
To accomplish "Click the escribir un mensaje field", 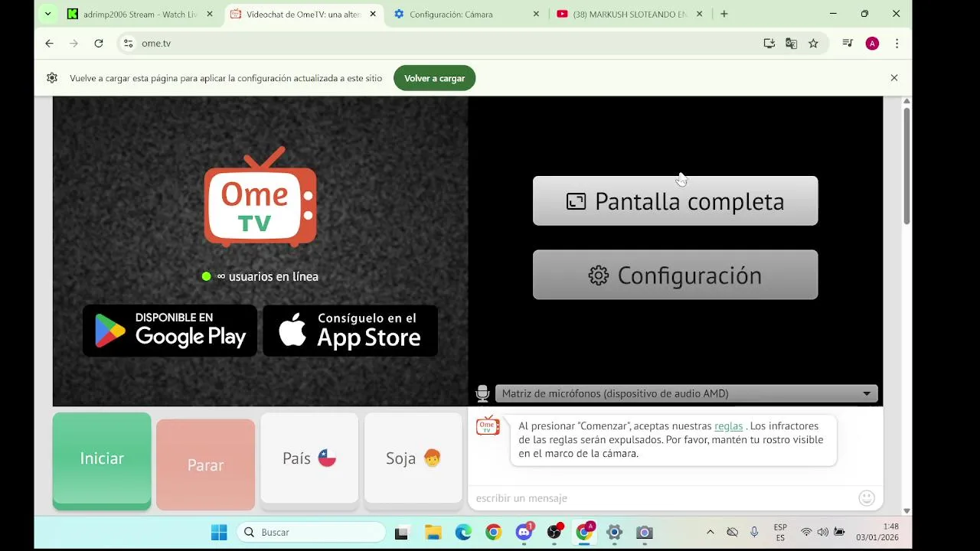I will tap(662, 498).
